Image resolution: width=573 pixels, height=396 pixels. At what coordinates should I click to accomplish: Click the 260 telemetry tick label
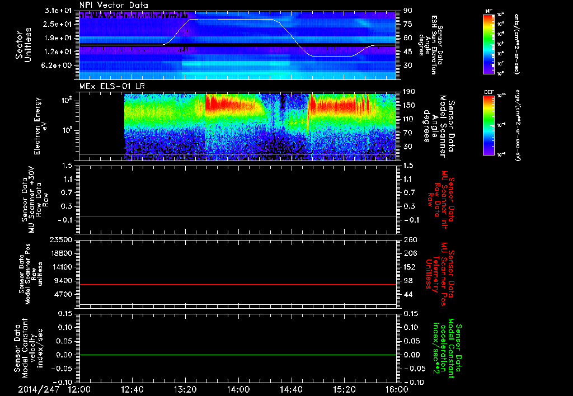pyautogui.click(x=410, y=239)
